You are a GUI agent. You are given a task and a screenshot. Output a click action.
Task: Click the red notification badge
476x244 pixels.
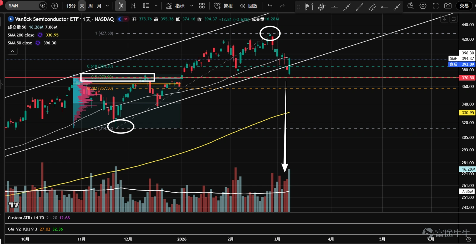pyautogui.click(x=1, y=2)
